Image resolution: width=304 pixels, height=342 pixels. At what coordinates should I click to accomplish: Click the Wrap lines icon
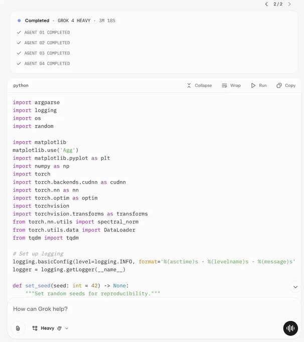(x=224, y=85)
